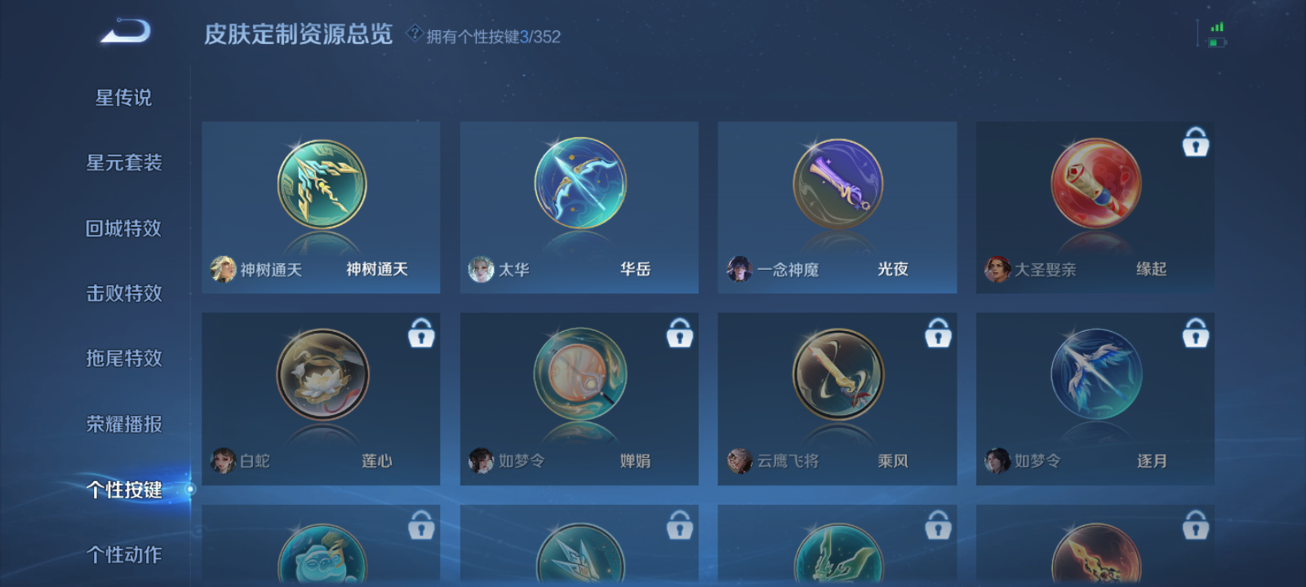
Task: Switch to the 星元套装 tab
Action: point(124,163)
